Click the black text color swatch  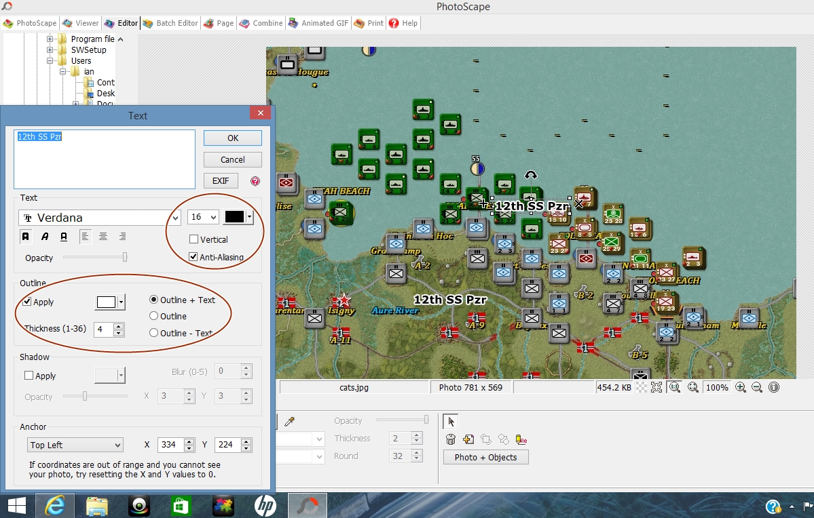(x=234, y=217)
